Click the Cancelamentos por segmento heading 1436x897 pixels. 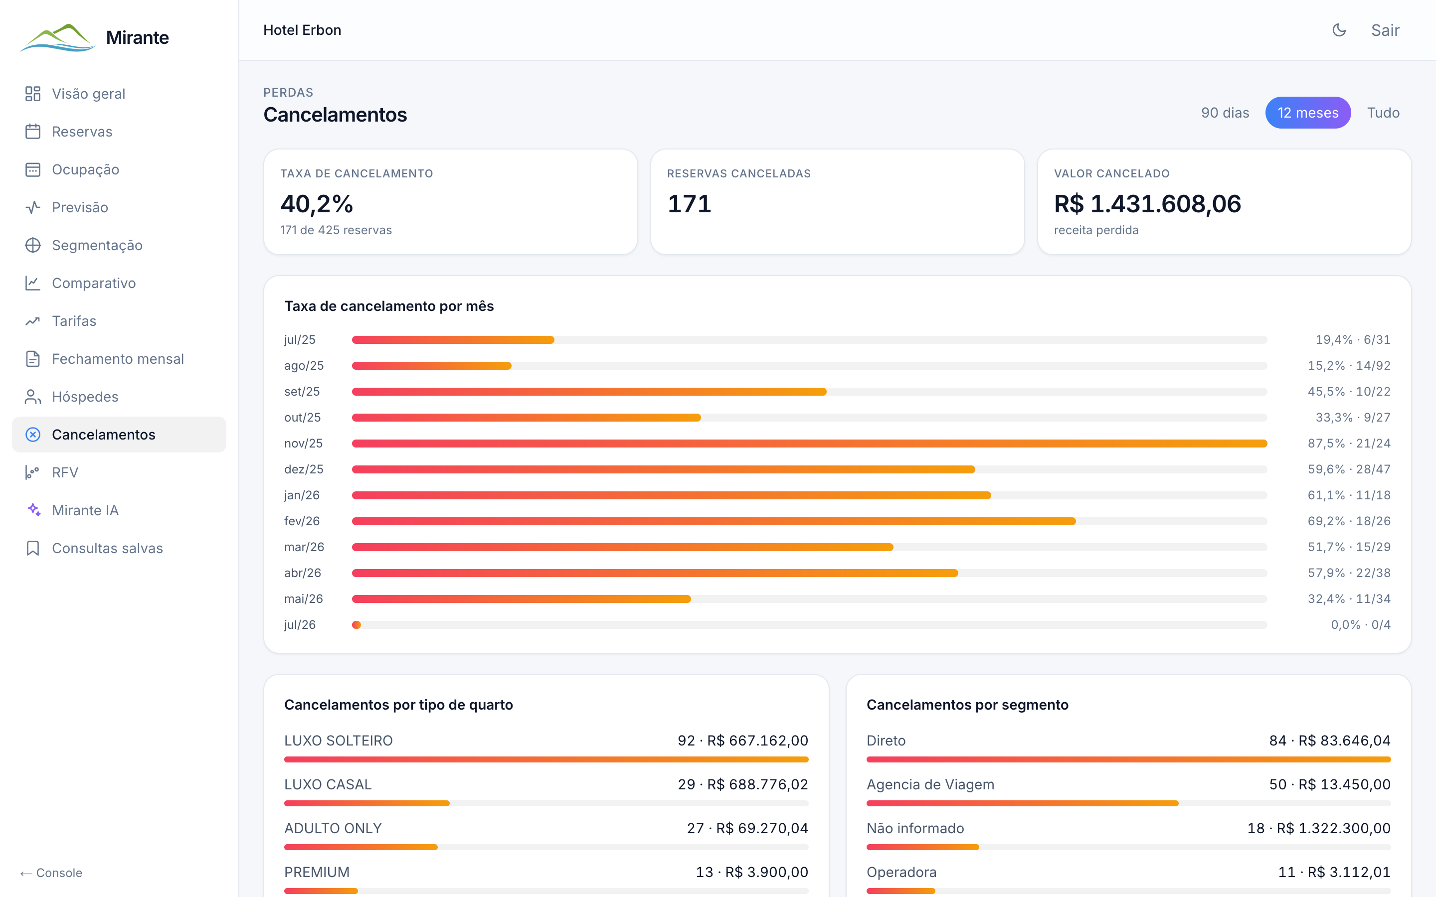(967, 705)
